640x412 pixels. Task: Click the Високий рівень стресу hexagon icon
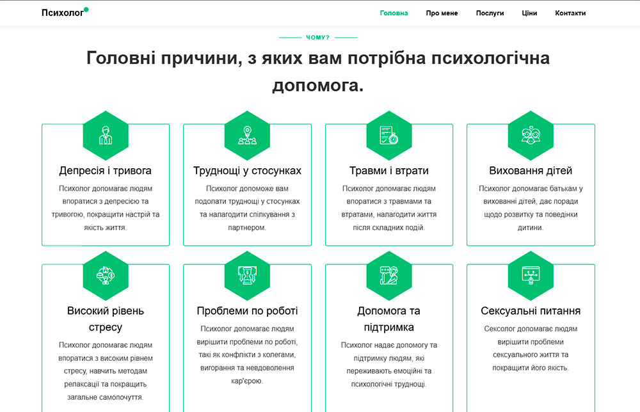coord(106,276)
